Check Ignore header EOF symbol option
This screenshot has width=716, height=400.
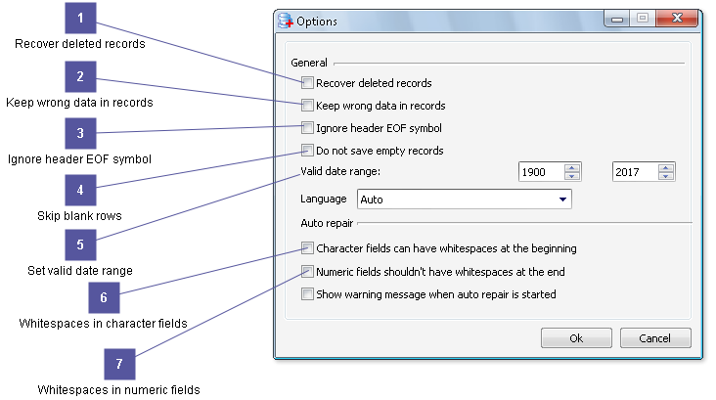point(307,128)
